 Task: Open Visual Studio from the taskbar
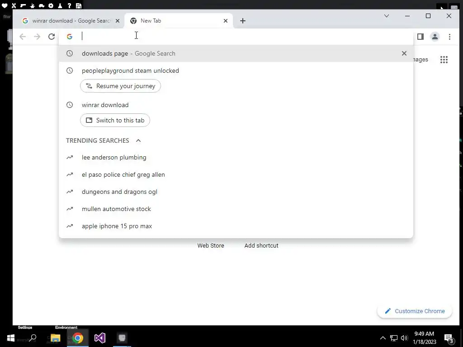pos(100,338)
